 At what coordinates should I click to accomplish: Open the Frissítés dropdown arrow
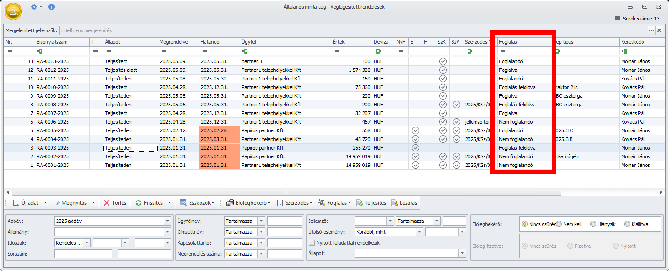[x=170, y=203]
